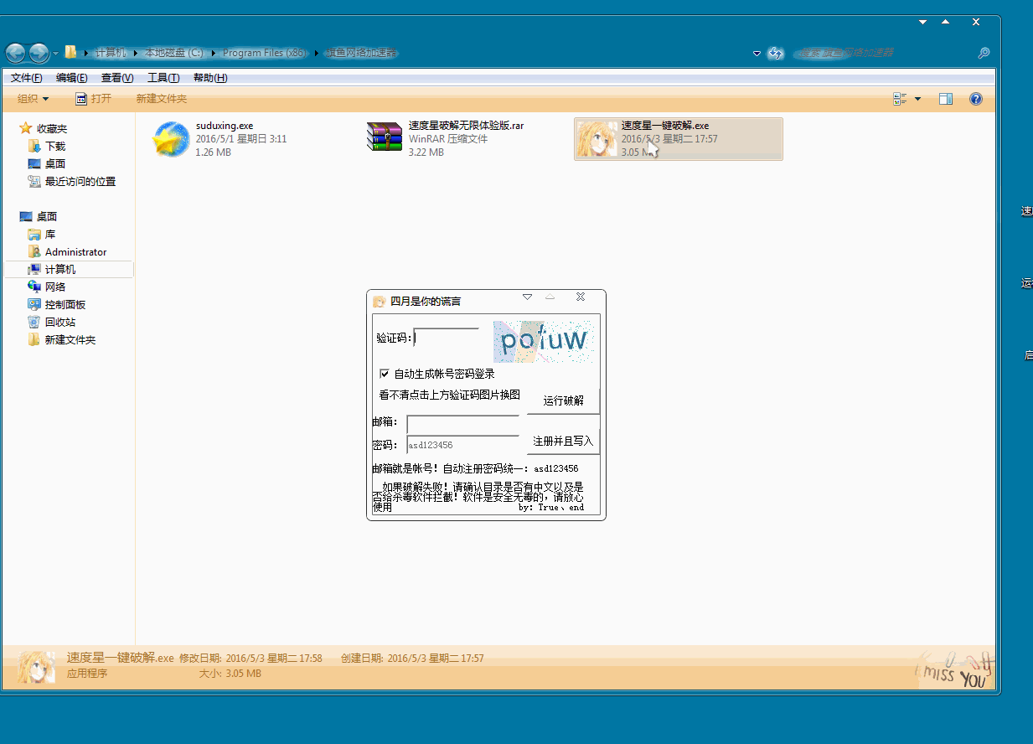
Task: Click the dropdown triangle in dialog title bar
Action: pos(527,297)
